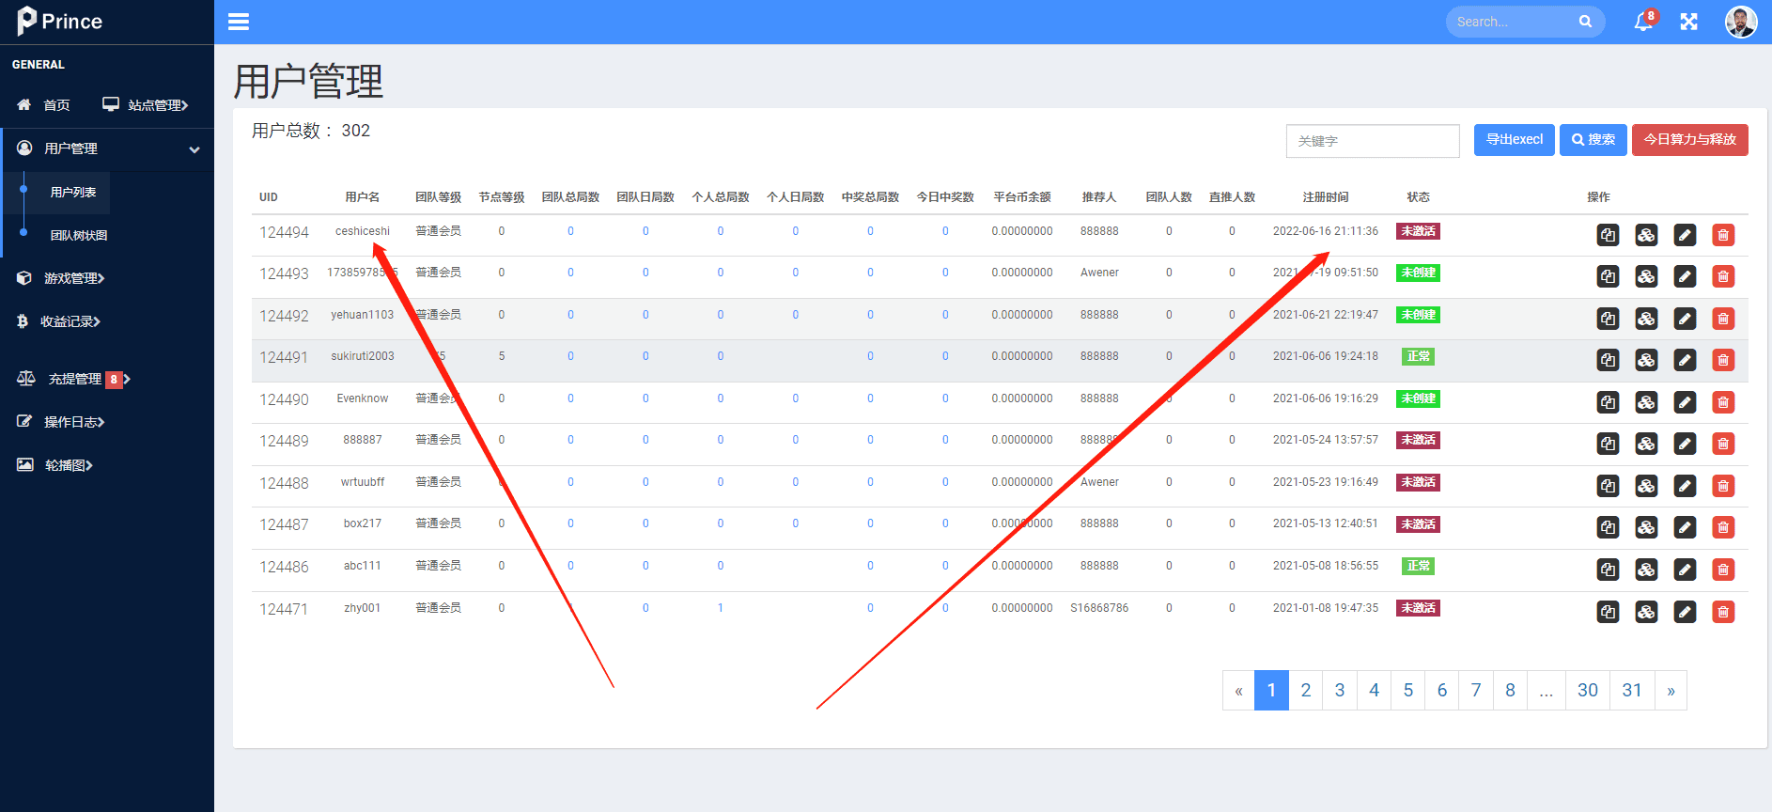Click the hamburger menu icon
Viewport: 1772px width, 812px height.
pyautogui.click(x=239, y=22)
